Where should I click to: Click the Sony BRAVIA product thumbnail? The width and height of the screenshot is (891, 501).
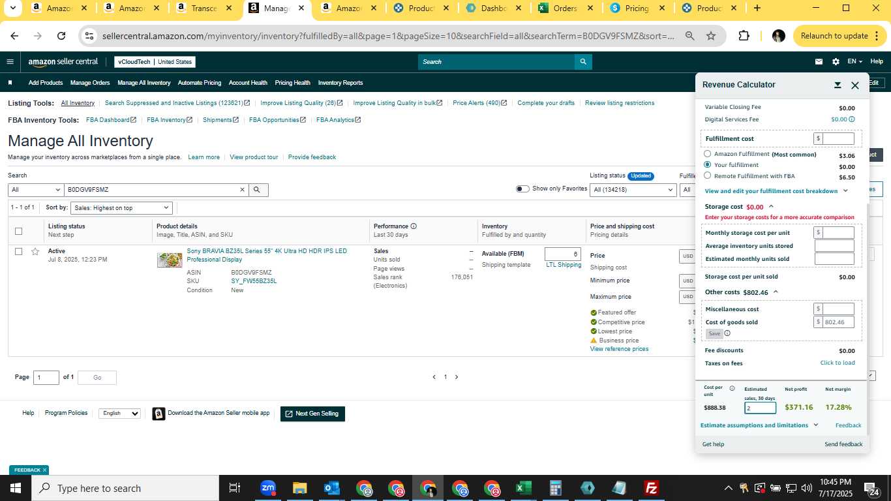(x=170, y=260)
